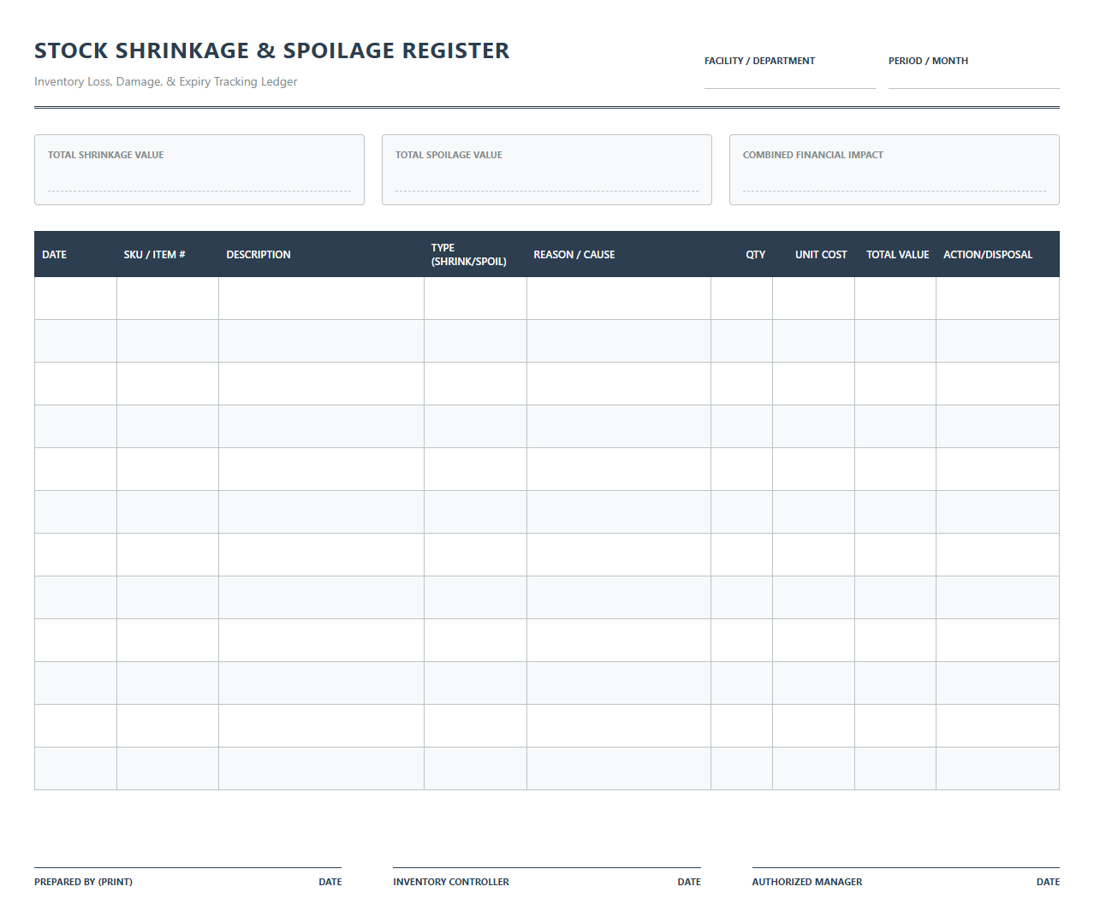The image size is (1094, 922).
Task: Click the Total Spoilage Value box
Action: pos(547,169)
